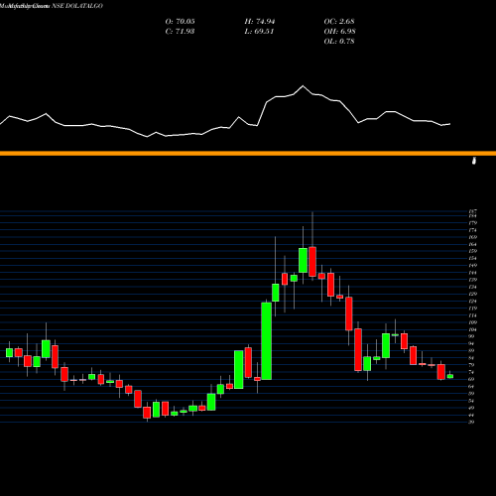Select the high value H: 74.94
The width and height of the screenshot is (496, 496).
pos(260,22)
